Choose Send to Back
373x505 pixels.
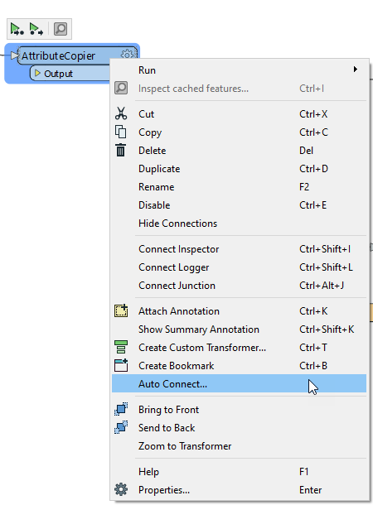pos(239,428)
